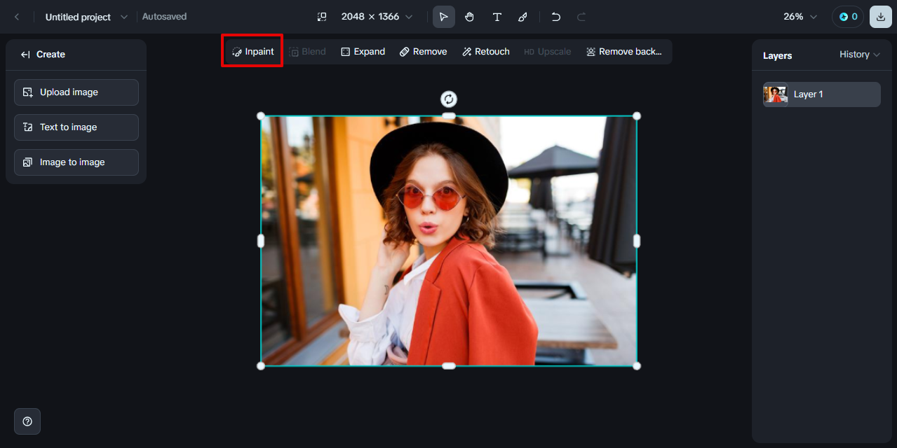Collapse the Create panel with back arrow
Image resolution: width=897 pixels, height=448 pixels.
(25, 55)
